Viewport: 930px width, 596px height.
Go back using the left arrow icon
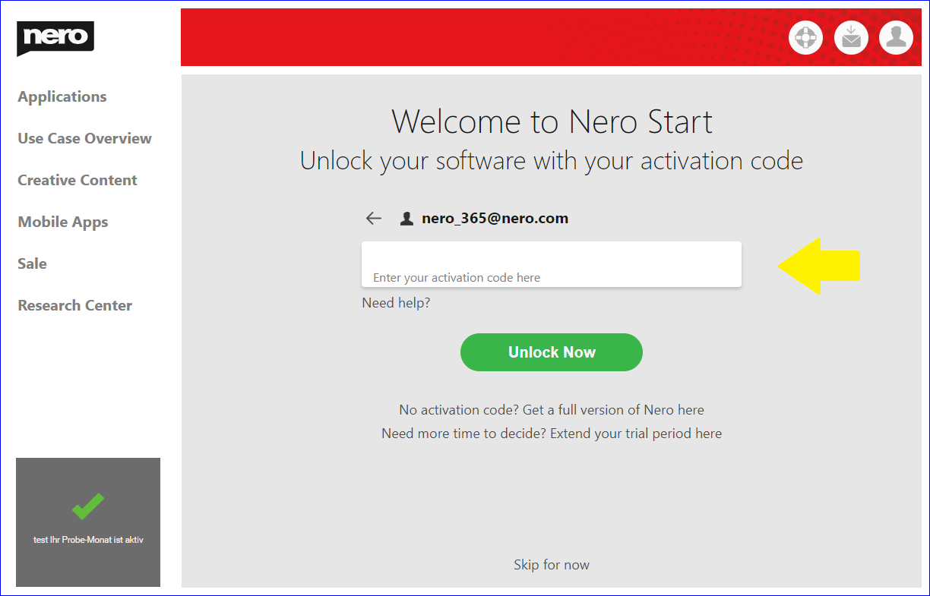click(373, 219)
